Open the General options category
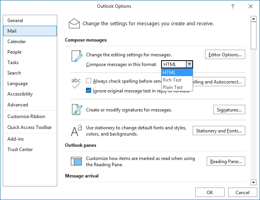 (x=30, y=21)
